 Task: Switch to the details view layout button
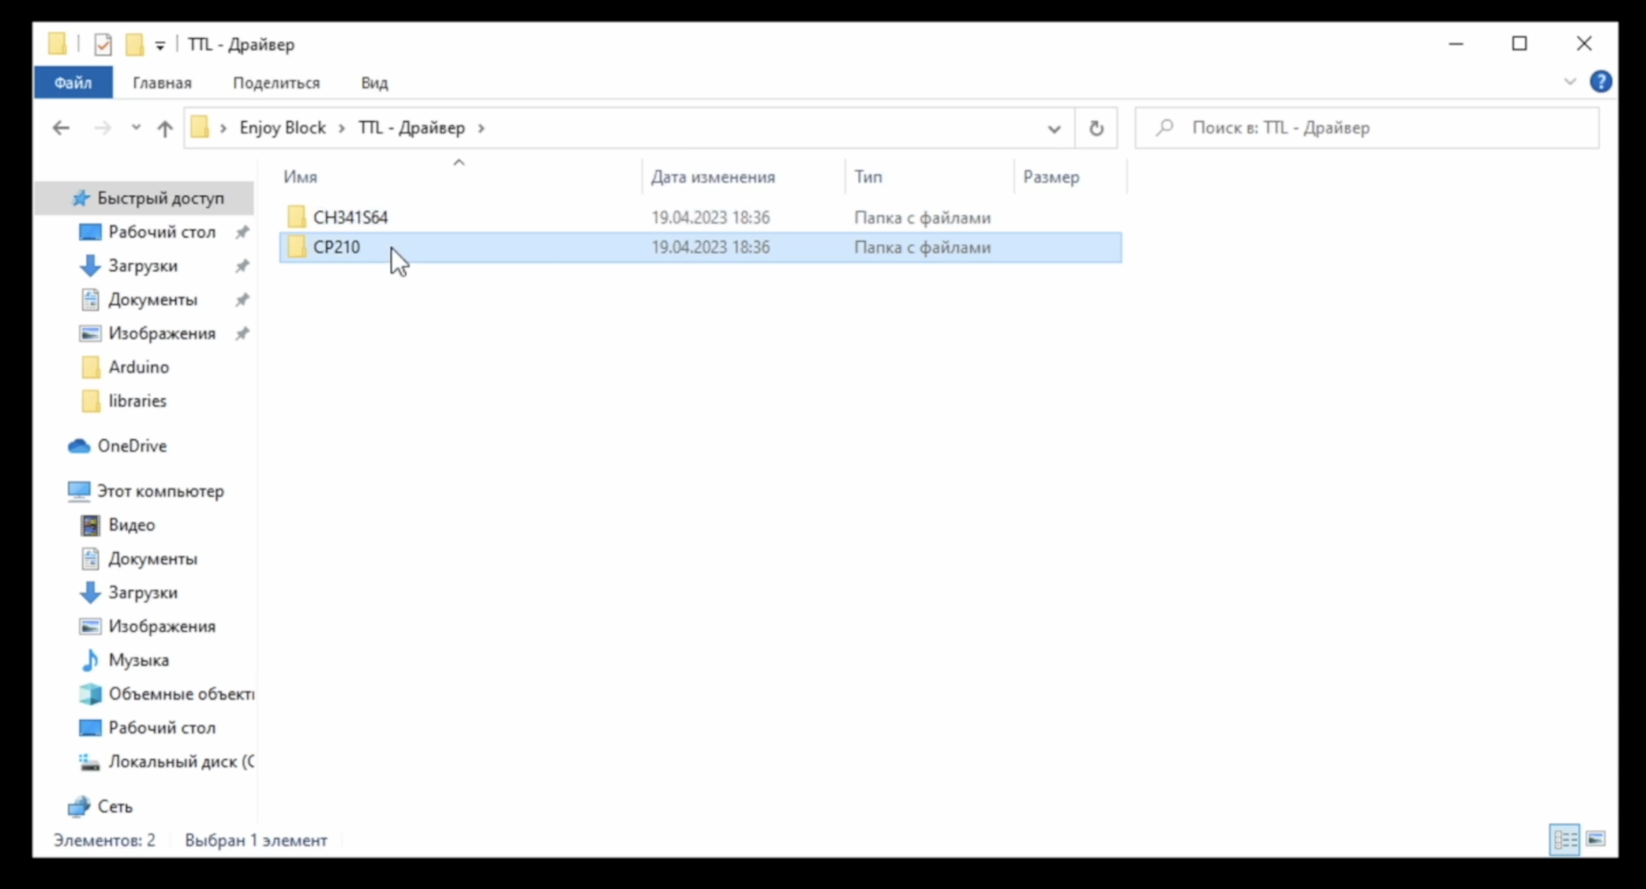1565,839
